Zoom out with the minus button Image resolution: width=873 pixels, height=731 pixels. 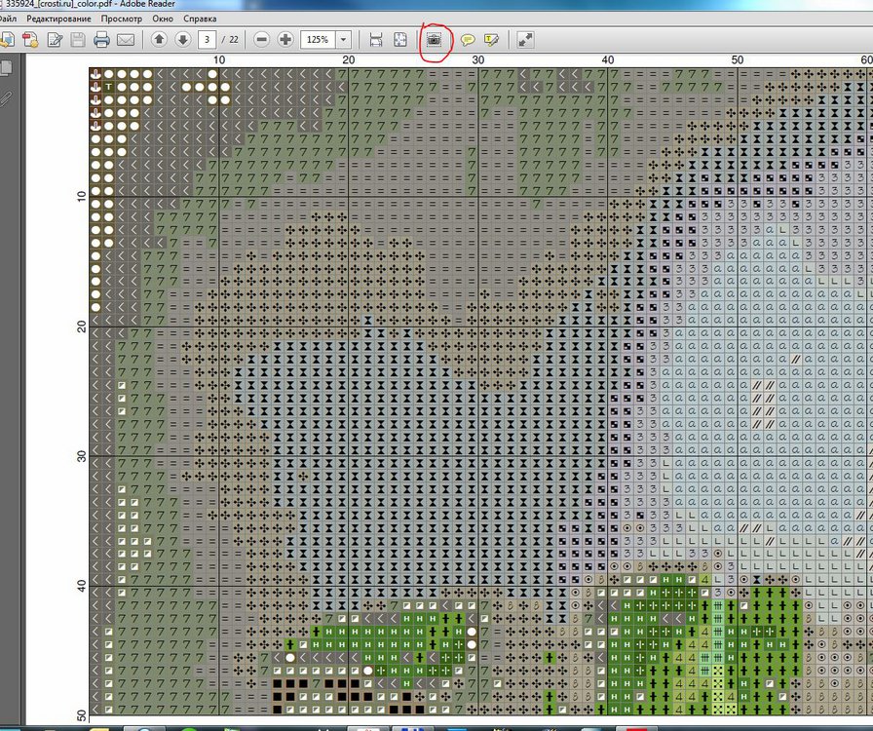262,40
